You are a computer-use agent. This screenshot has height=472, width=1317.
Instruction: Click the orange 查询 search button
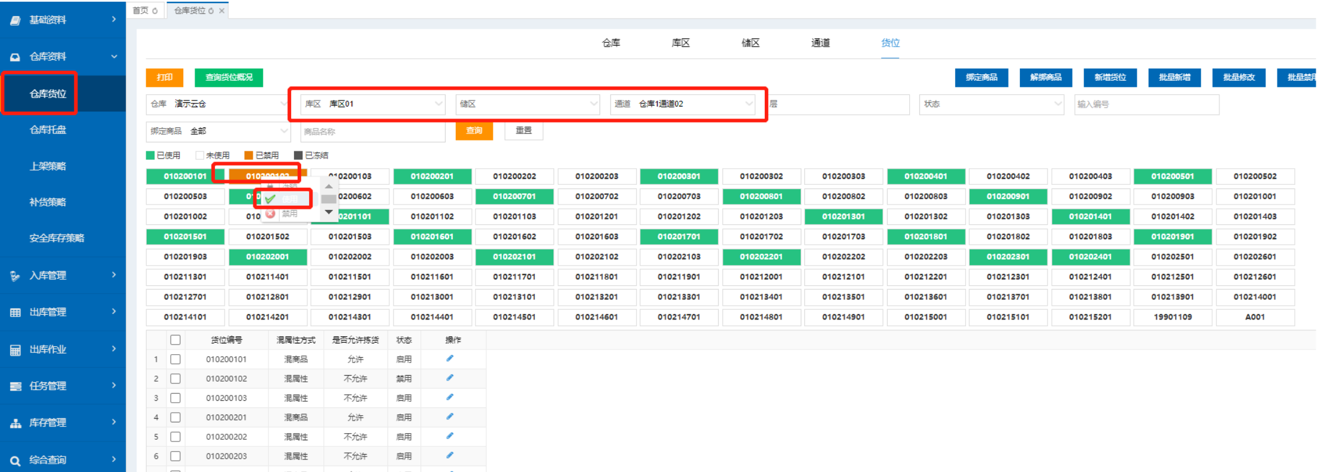pos(474,131)
